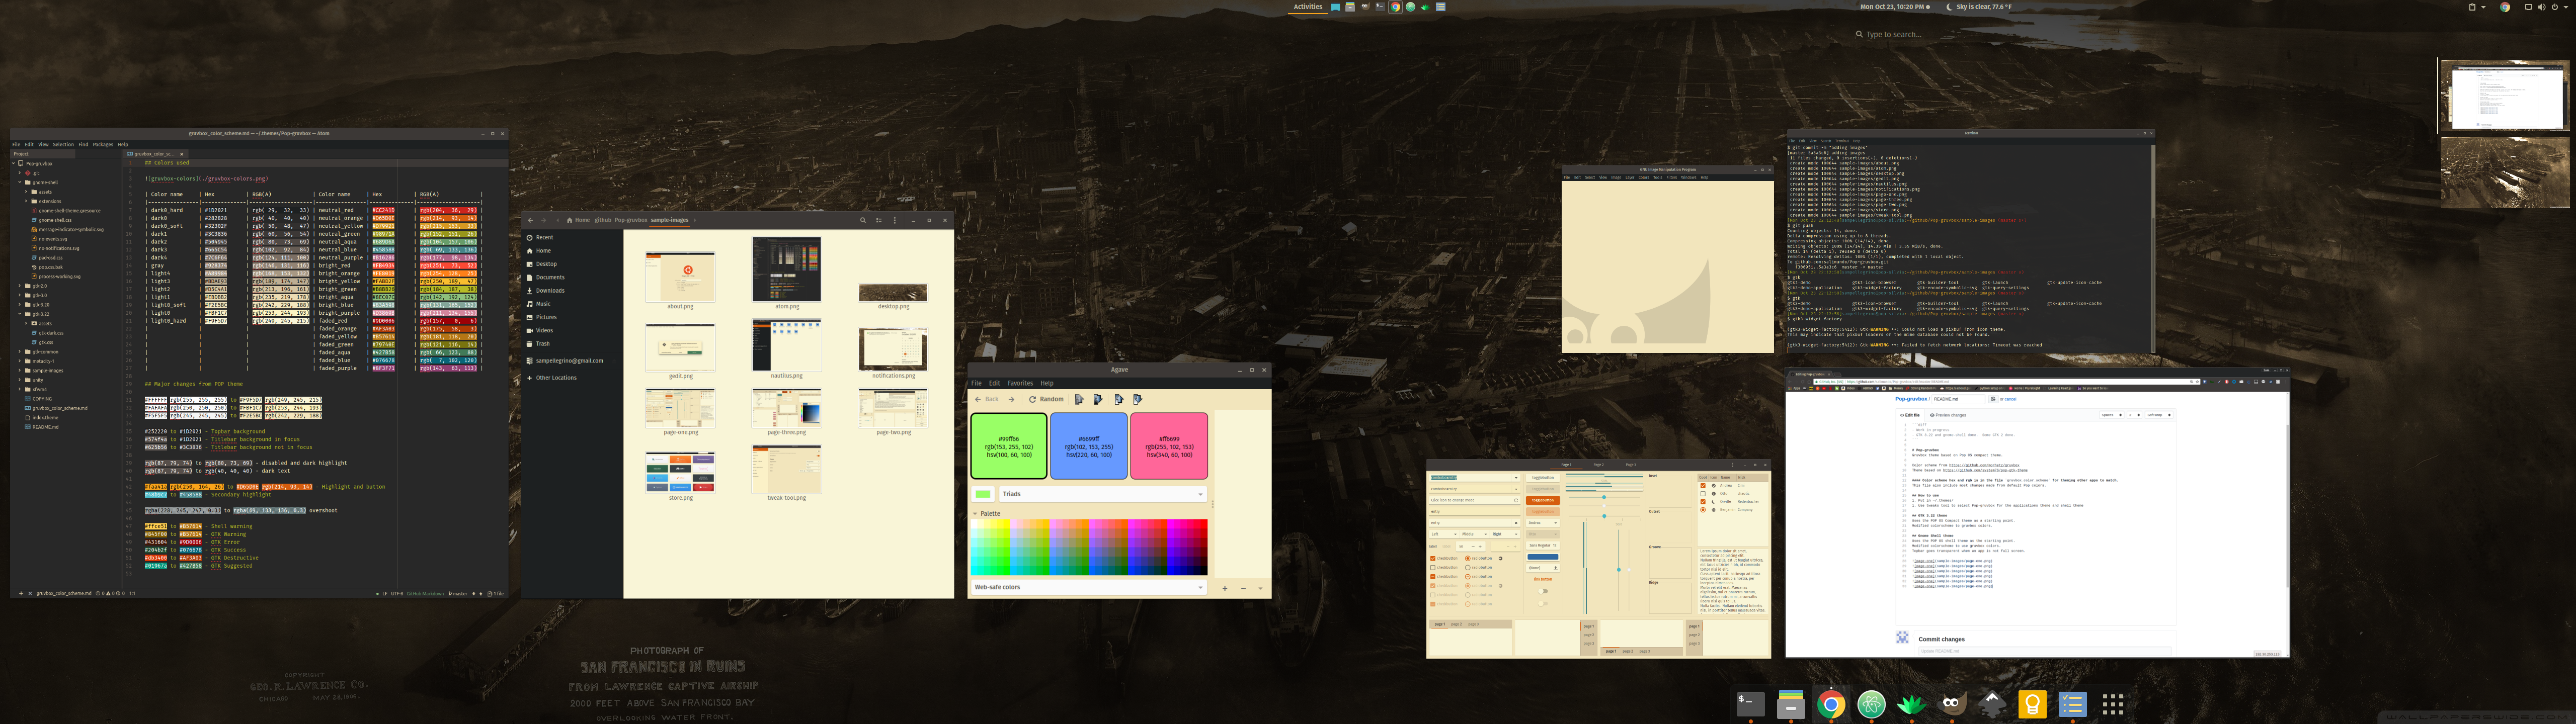2576x724 pixels.
Task: Launch Inkscape from the dock
Action: point(1991,704)
